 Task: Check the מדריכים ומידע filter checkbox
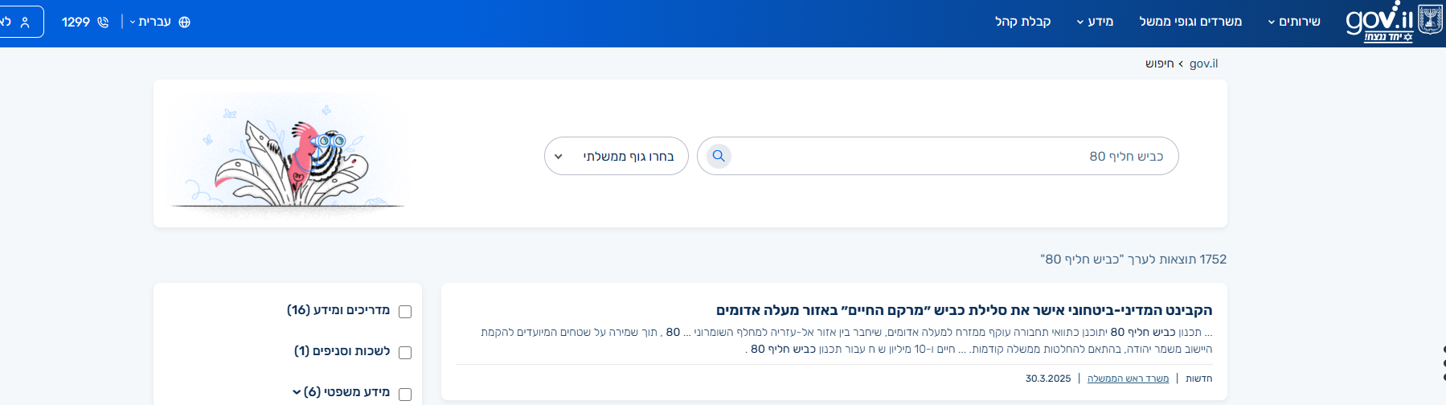coord(405,312)
